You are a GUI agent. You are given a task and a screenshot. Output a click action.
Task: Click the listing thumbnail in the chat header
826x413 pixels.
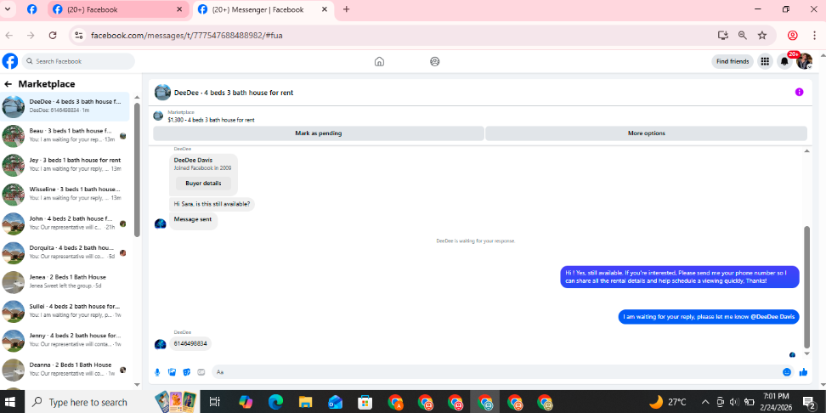(x=162, y=92)
